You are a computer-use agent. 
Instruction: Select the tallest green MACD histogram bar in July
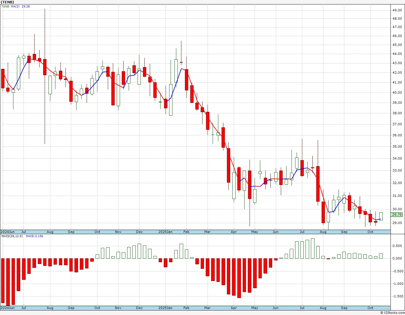click(x=312, y=248)
